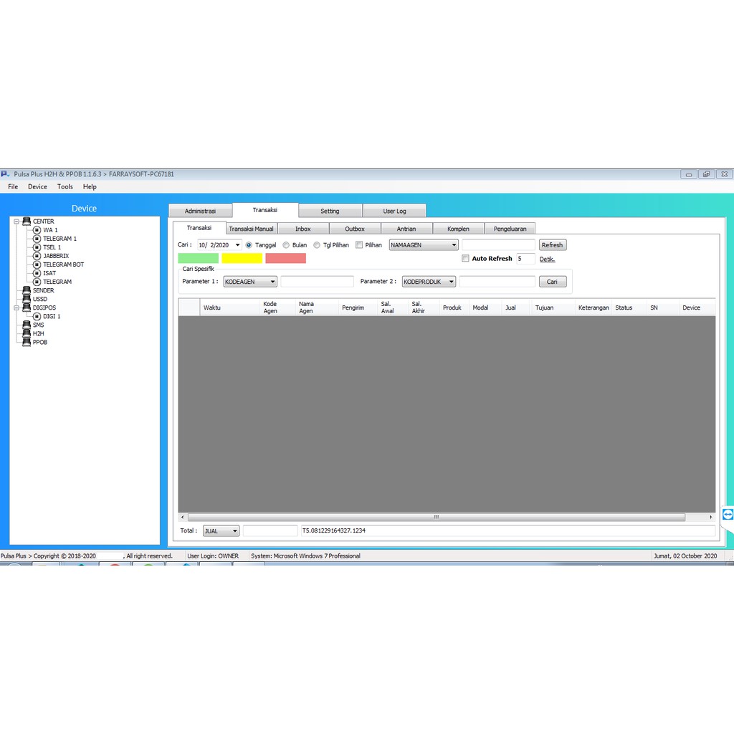Viewport: 734px width, 734px height.
Task: Click the red status color swatch
Action: tap(285, 258)
